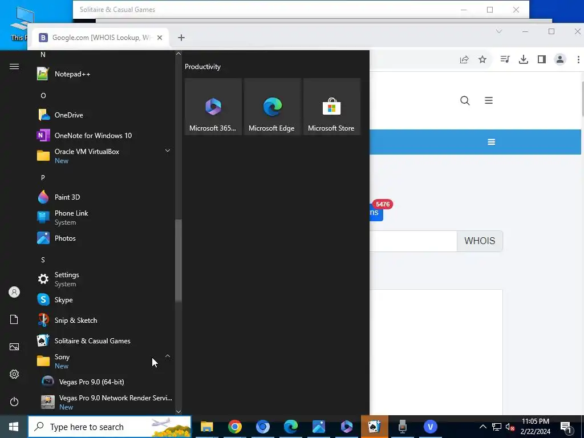Click the letter O section header

point(43,96)
